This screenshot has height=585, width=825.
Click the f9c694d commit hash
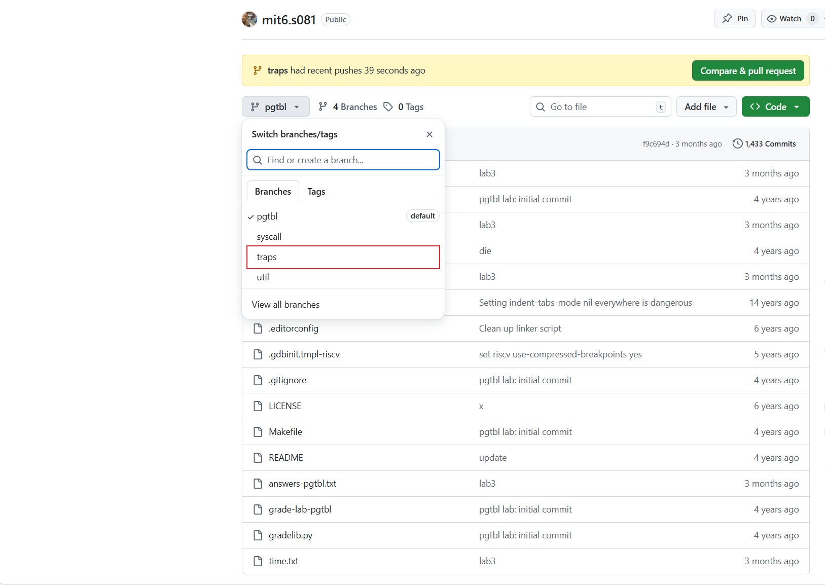coord(656,144)
